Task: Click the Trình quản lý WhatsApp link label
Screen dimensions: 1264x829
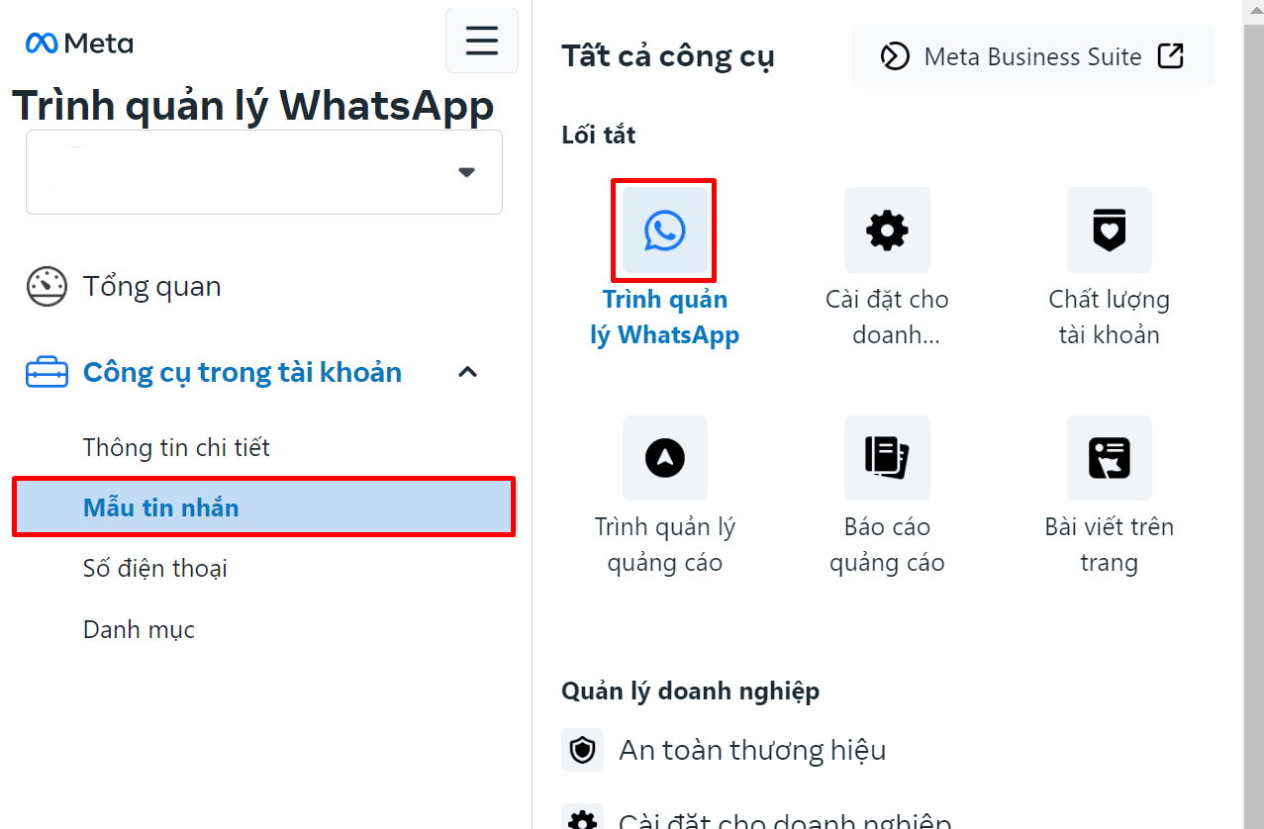Action: [665, 318]
